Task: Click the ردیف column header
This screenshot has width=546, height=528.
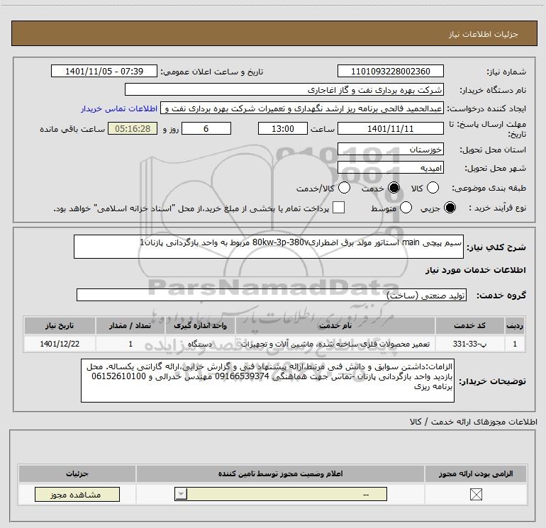Action: point(515,325)
